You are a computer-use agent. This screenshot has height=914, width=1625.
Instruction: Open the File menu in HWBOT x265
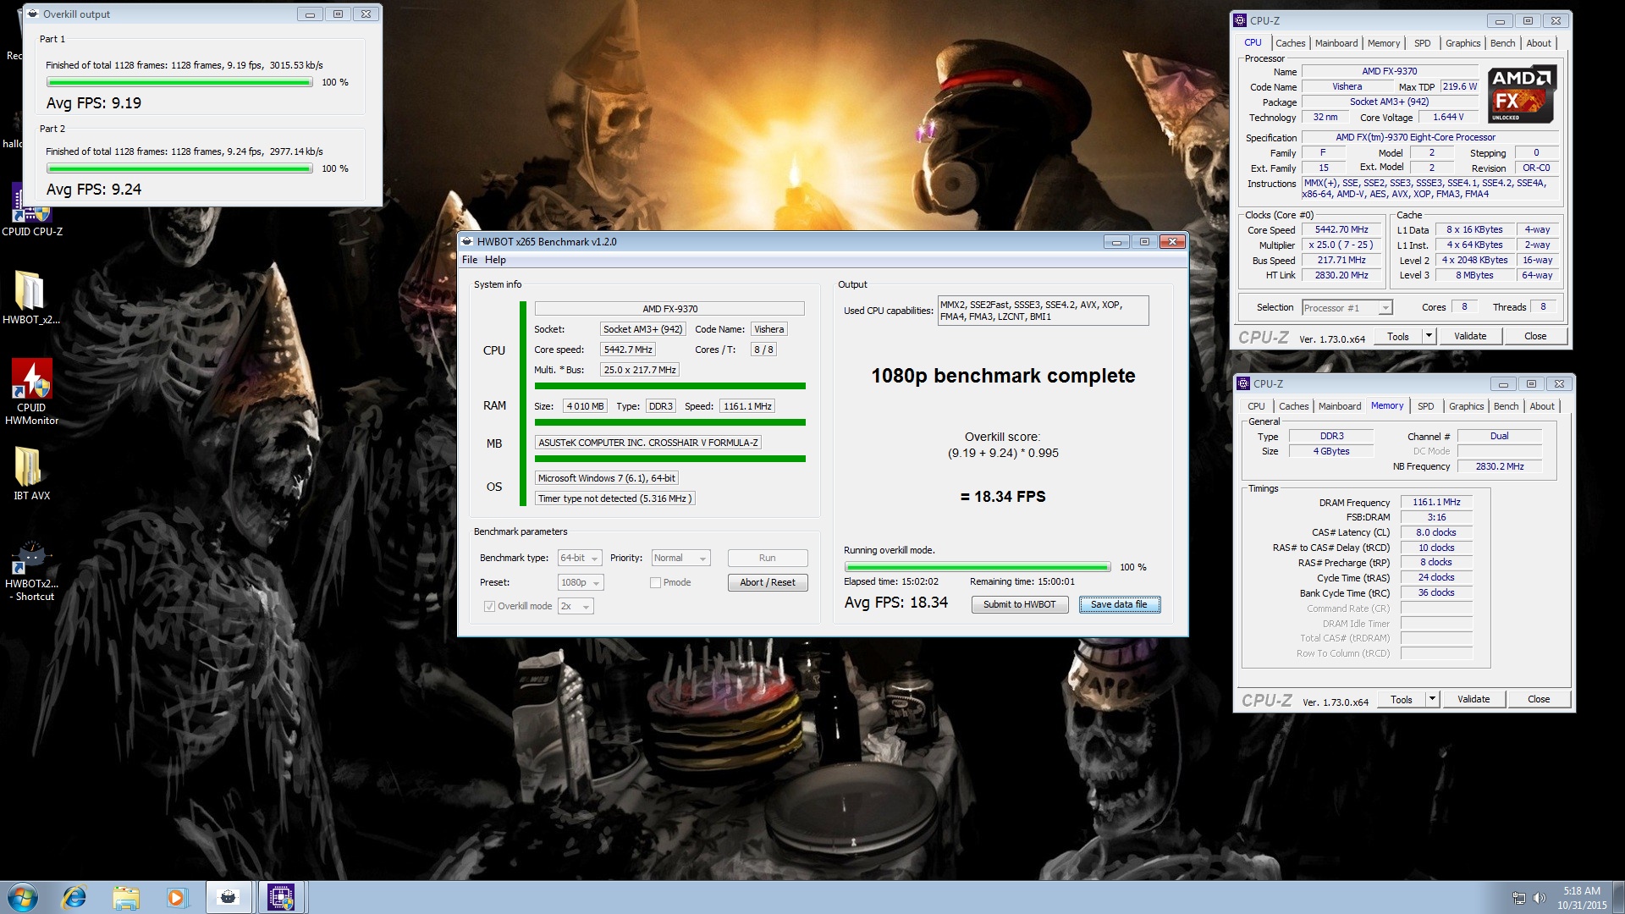(470, 261)
